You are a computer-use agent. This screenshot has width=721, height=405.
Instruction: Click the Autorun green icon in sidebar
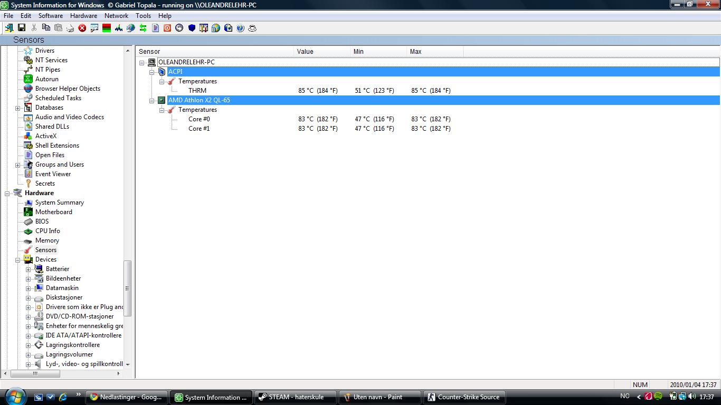[28, 79]
